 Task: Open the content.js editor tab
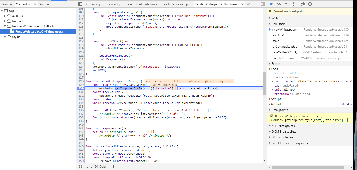point(114,4)
